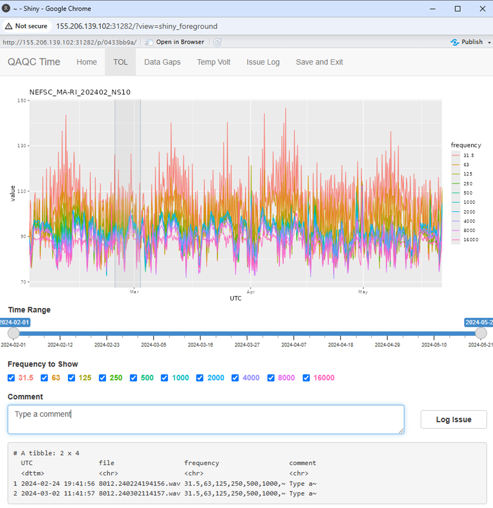The height and width of the screenshot is (508, 493).
Task: Select the Save and Exit tab
Action: (319, 62)
